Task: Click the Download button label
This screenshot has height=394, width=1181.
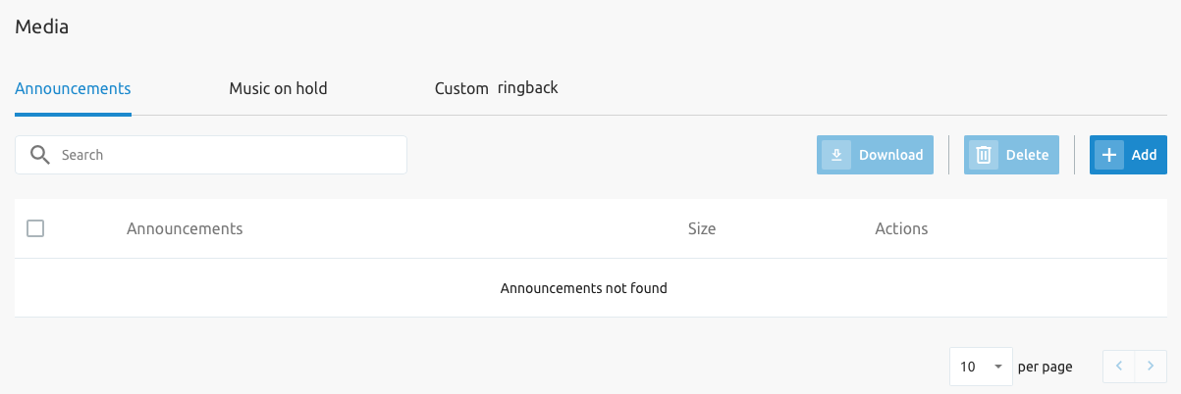Action: point(890,155)
